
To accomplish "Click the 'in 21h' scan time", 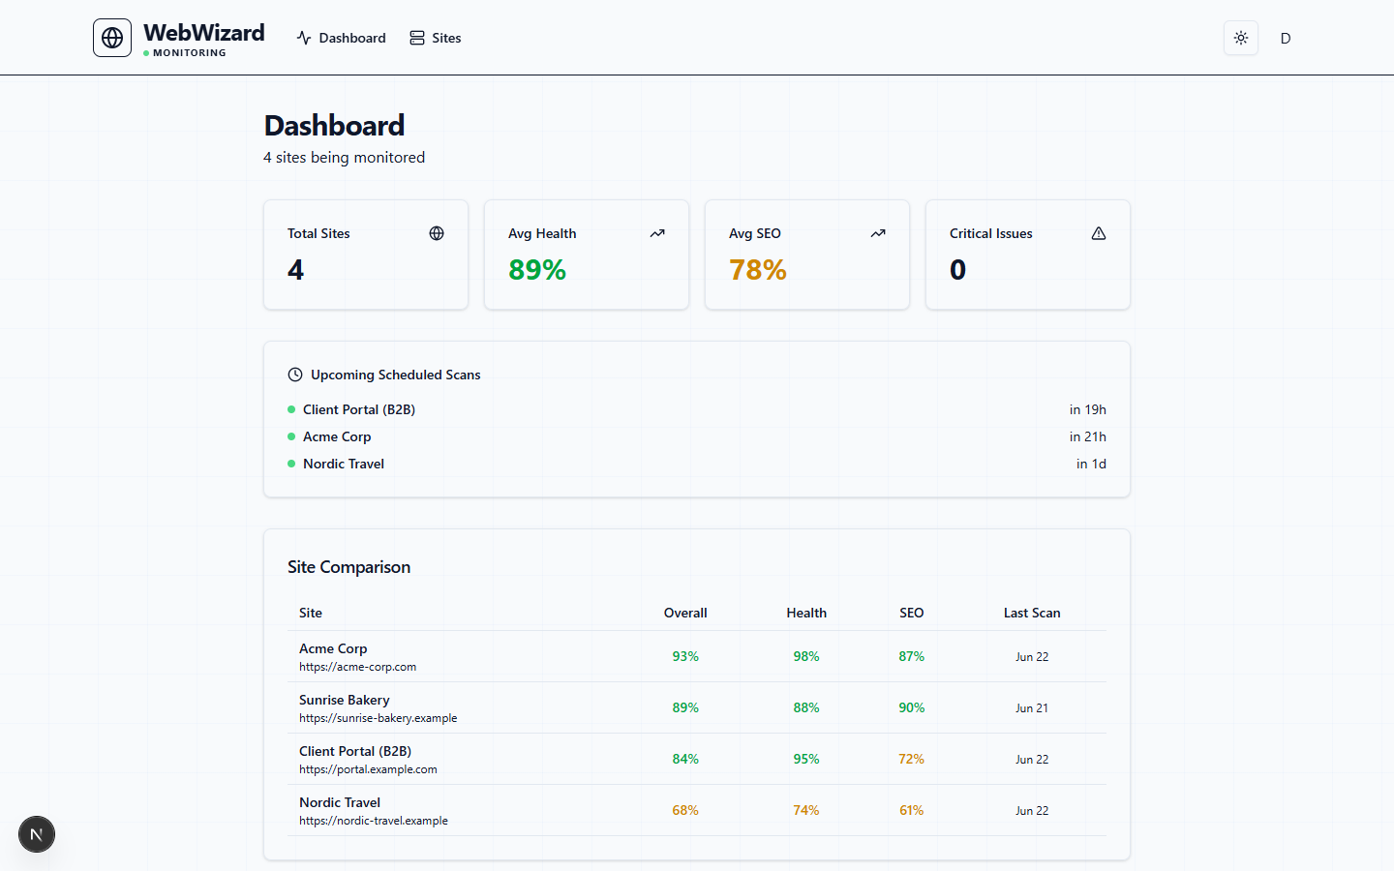I will click(1088, 436).
